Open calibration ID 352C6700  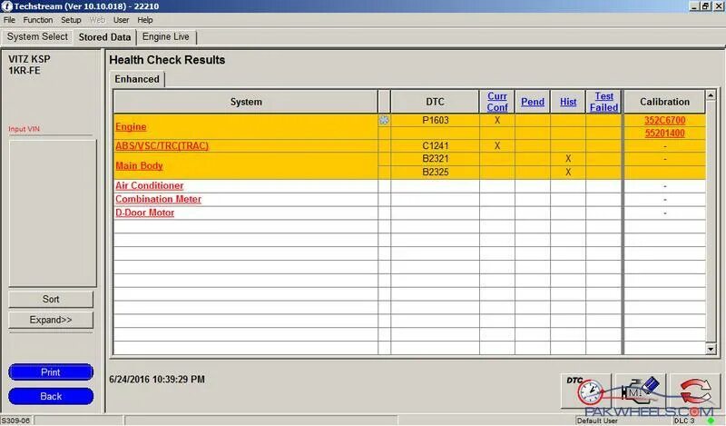point(665,120)
